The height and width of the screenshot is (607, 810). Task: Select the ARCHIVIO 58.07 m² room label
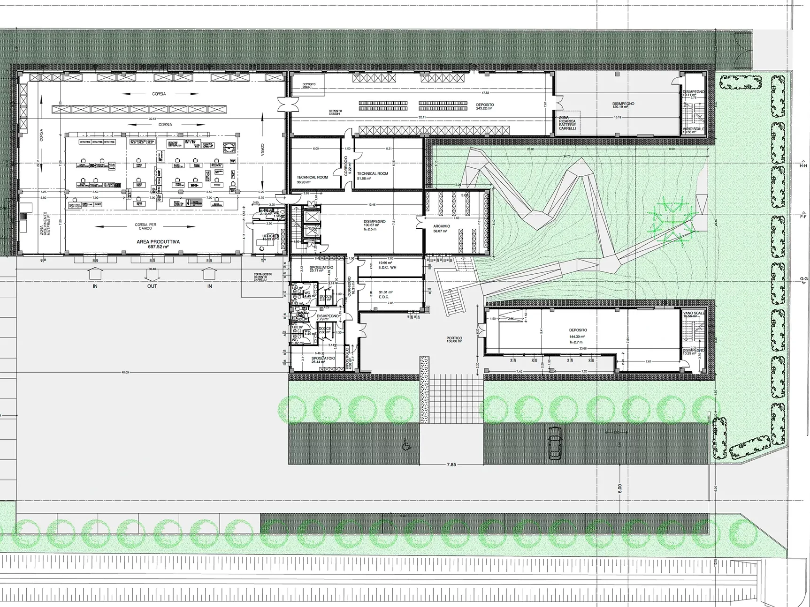(x=441, y=229)
